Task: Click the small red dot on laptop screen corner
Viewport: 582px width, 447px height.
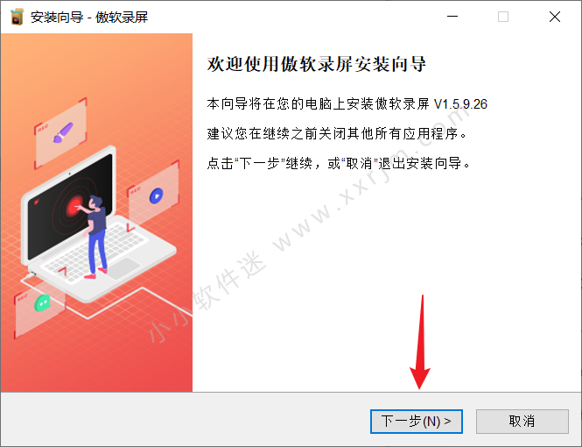Action: pyautogui.click(x=37, y=202)
